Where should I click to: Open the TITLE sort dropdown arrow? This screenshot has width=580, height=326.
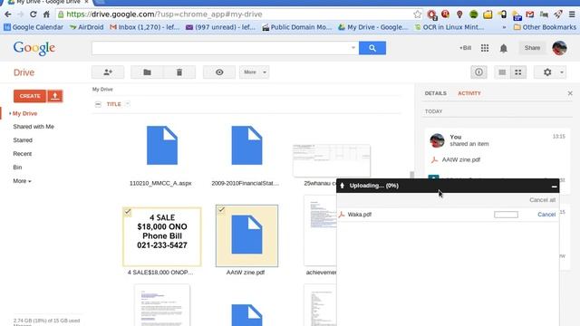tap(128, 104)
